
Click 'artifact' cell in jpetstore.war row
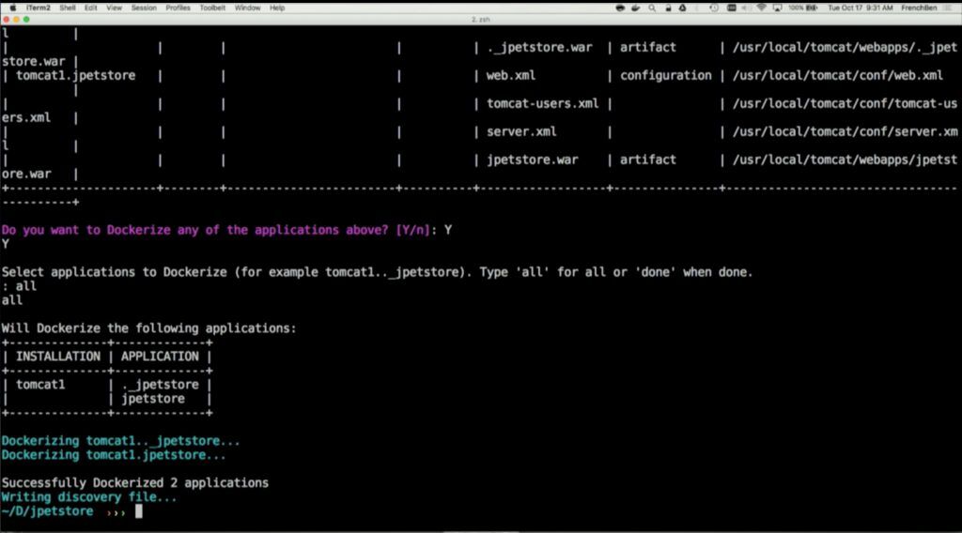coord(648,160)
